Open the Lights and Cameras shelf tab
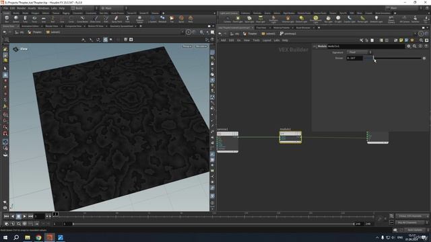 pos(229,13)
